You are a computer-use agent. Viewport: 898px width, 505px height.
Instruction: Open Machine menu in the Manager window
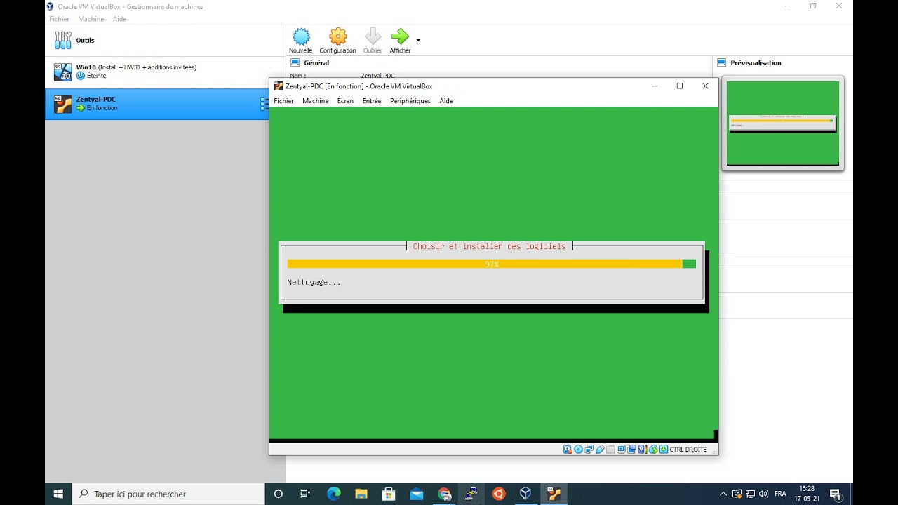[91, 19]
